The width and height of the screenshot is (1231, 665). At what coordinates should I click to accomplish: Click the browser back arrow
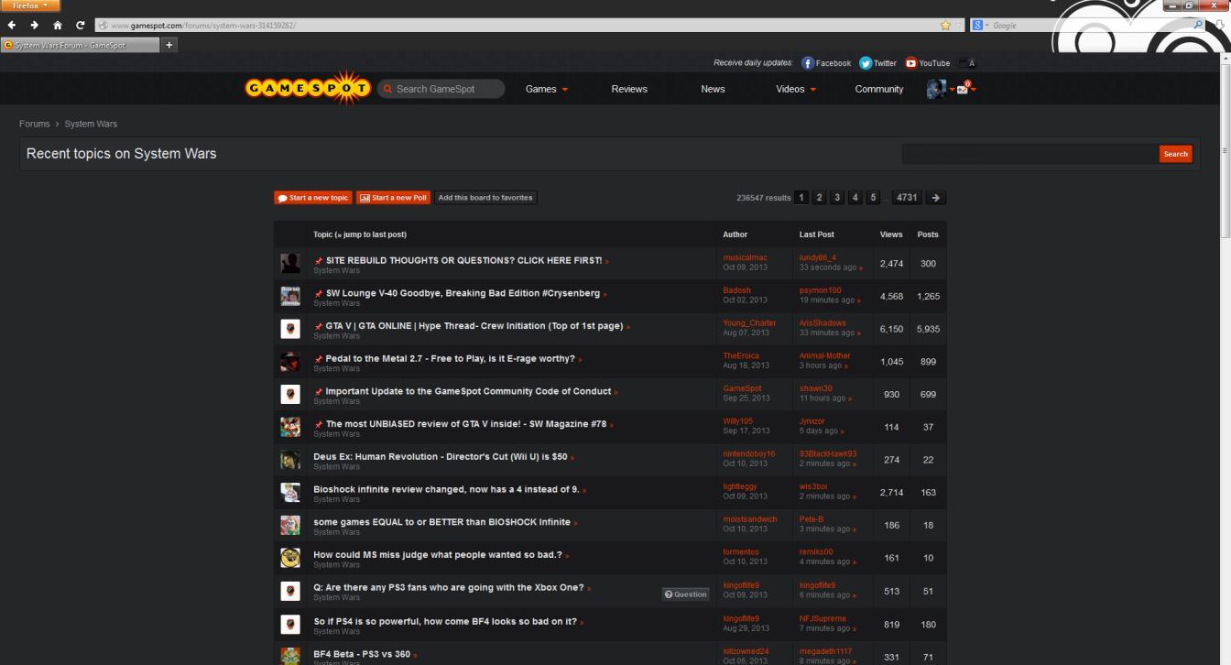point(11,26)
